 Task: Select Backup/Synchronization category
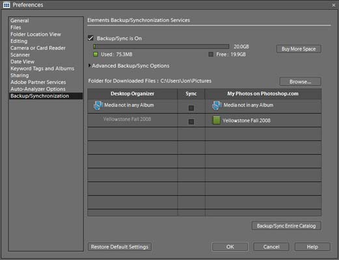click(46, 96)
